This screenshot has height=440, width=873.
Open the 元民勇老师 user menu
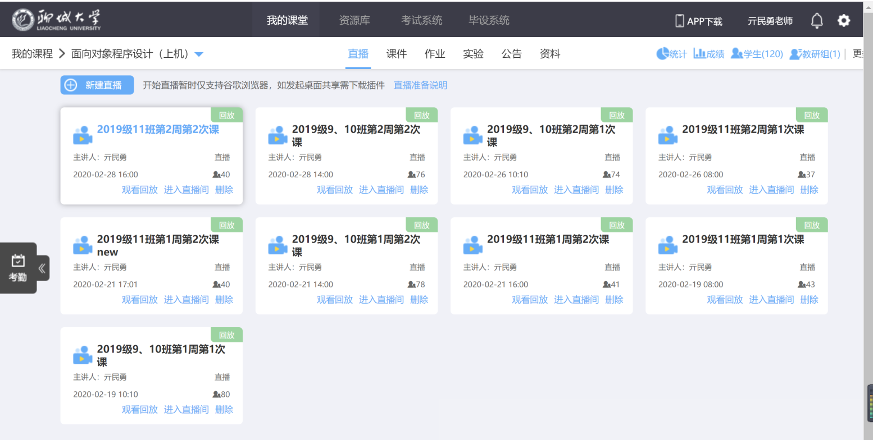pos(770,21)
